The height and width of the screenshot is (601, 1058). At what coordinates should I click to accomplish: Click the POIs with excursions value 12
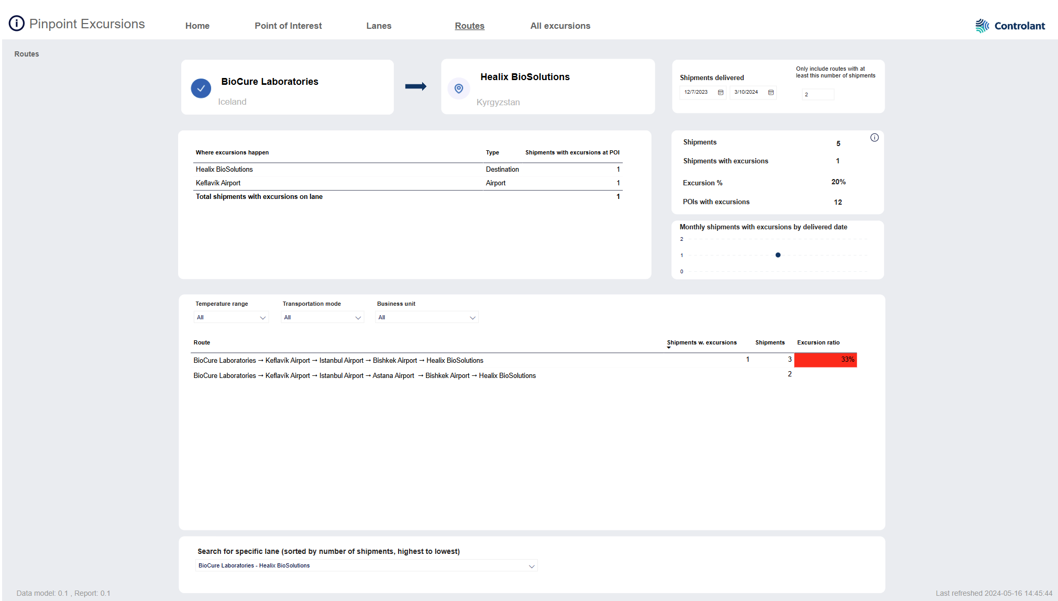[x=838, y=202]
